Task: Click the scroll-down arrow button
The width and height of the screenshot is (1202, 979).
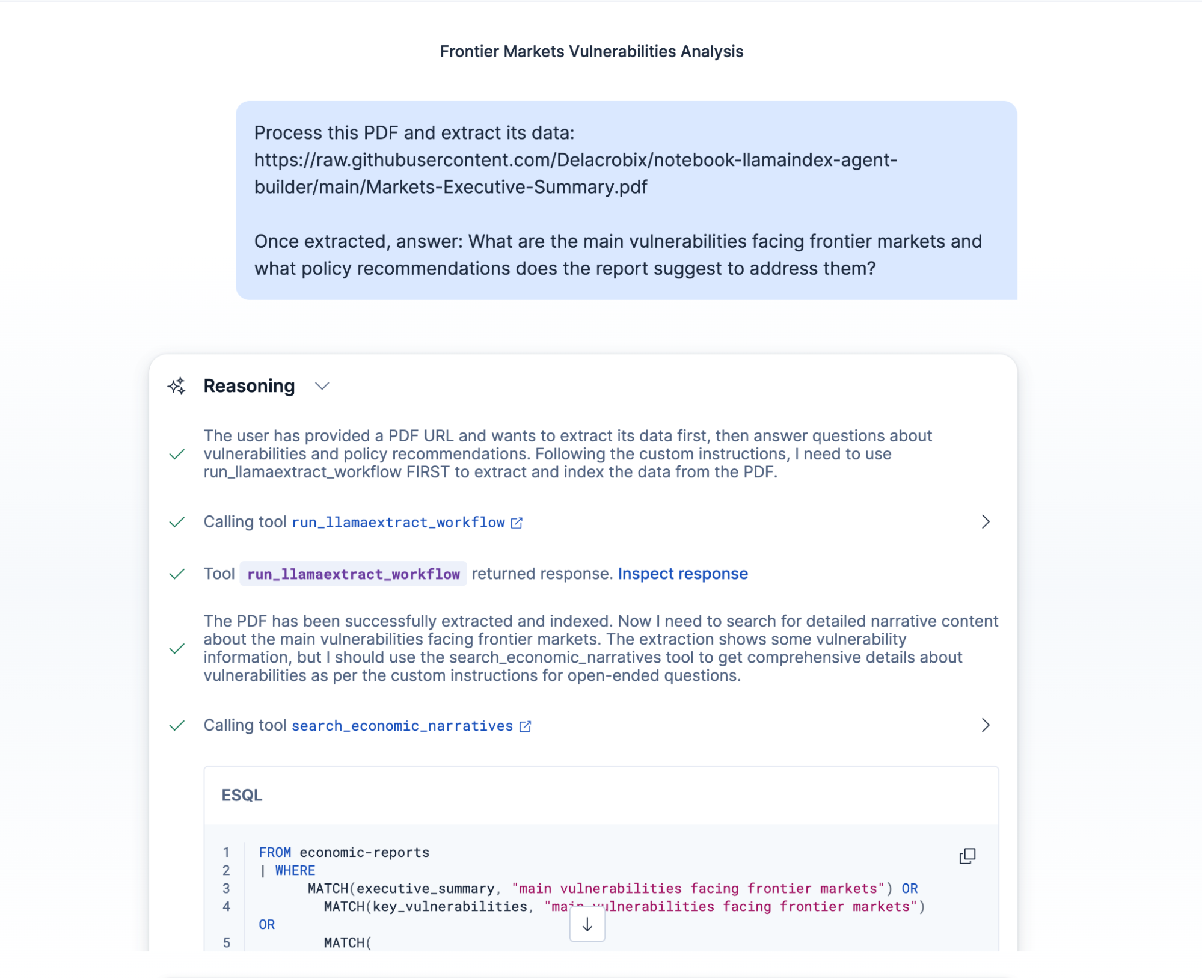Action: (x=587, y=925)
